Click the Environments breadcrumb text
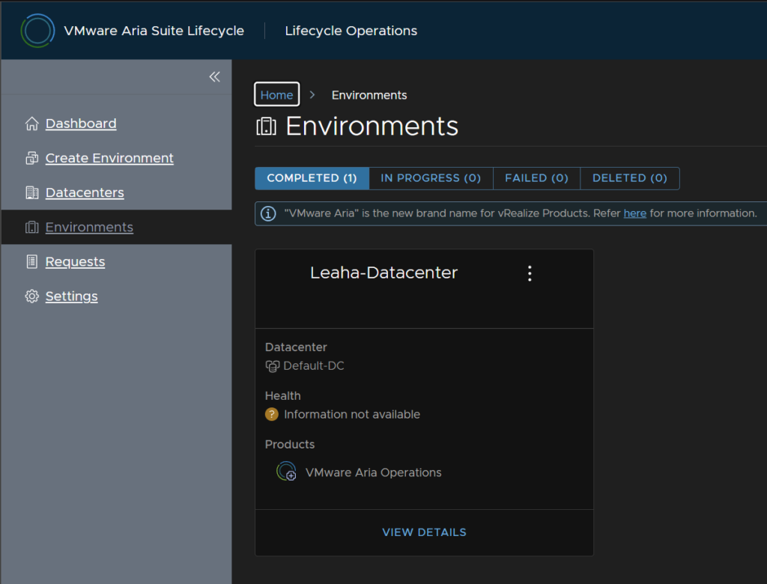This screenshot has height=584, width=767. pos(369,95)
